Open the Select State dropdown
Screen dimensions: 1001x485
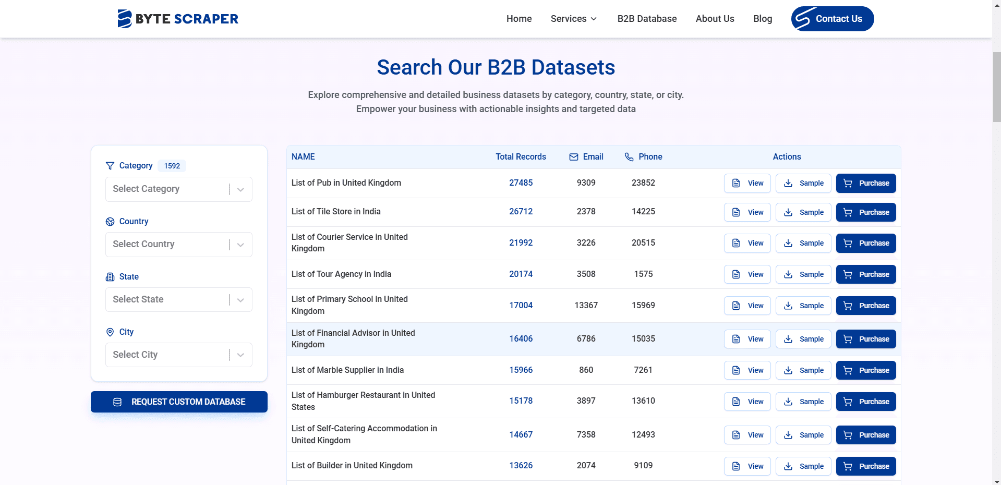178,299
